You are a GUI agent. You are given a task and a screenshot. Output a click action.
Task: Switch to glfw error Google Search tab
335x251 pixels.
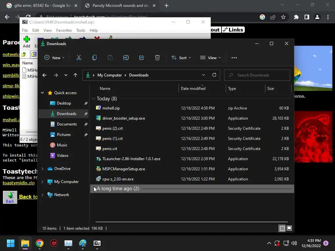pos(42,6)
